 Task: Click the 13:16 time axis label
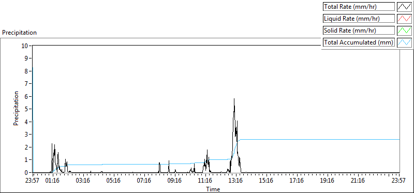pyautogui.click(x=236, y=181)
